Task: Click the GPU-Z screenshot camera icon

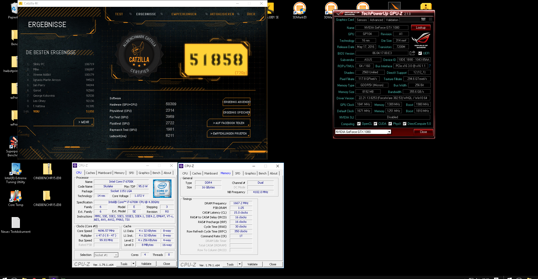Action: click(x=423, y=19)
